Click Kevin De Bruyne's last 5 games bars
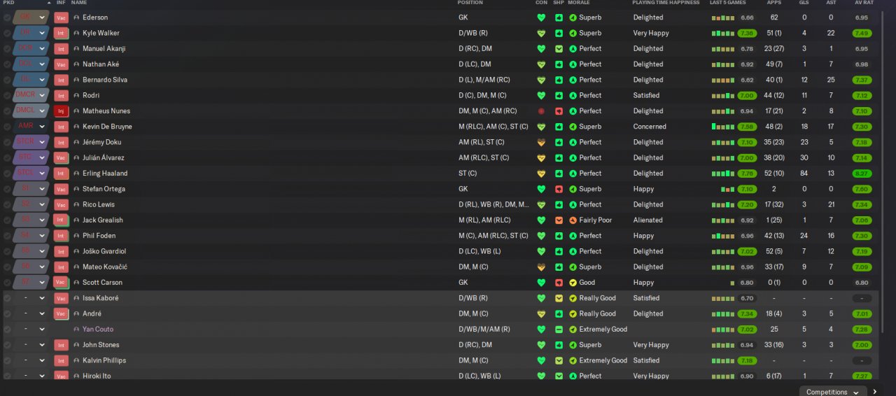This screenshot has width=896, height=396. 723,127
